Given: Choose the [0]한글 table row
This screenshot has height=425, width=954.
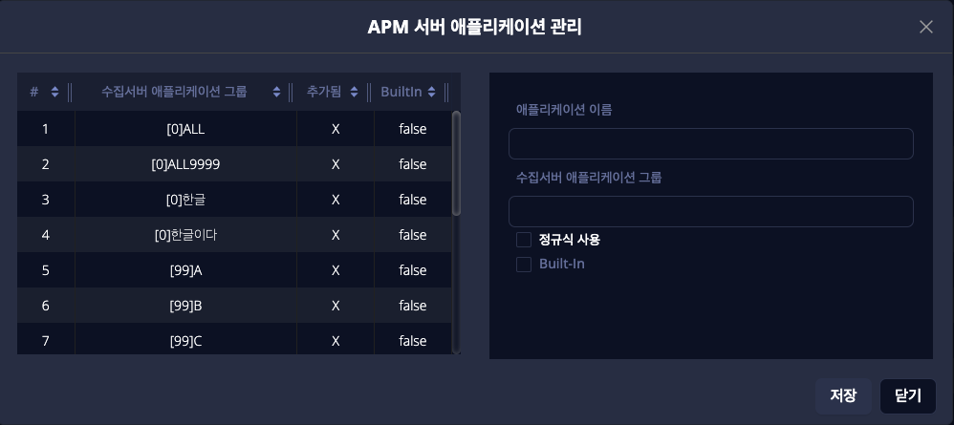Looking at the screenshot, I should pos(185,200).
